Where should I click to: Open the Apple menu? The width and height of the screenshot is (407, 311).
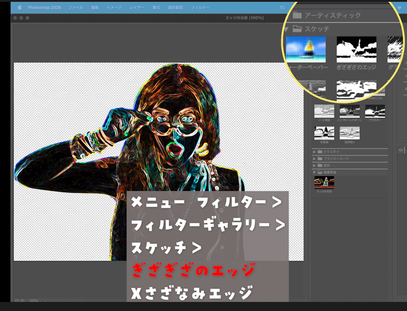[x=20, y=8]
